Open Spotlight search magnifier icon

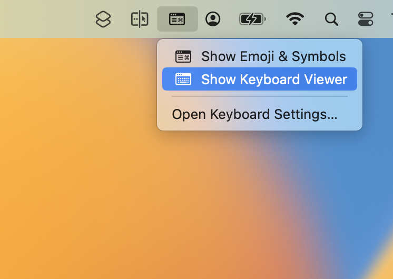pyautogui.click(x=331, y=19)
